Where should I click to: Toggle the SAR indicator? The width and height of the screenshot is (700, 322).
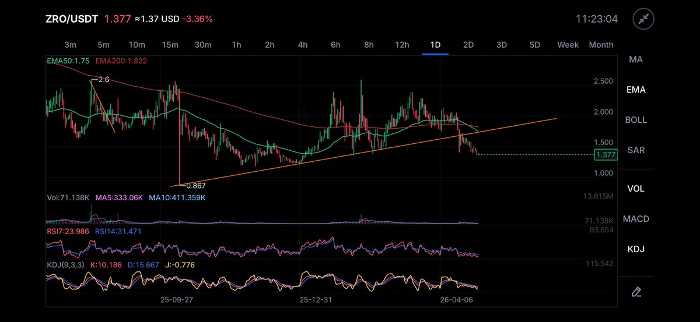pos(636,150)
